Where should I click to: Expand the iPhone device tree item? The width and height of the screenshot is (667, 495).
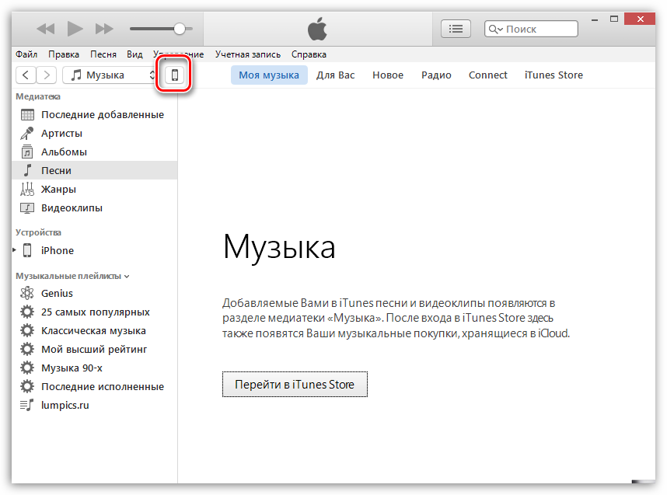(x=15, y=250)
